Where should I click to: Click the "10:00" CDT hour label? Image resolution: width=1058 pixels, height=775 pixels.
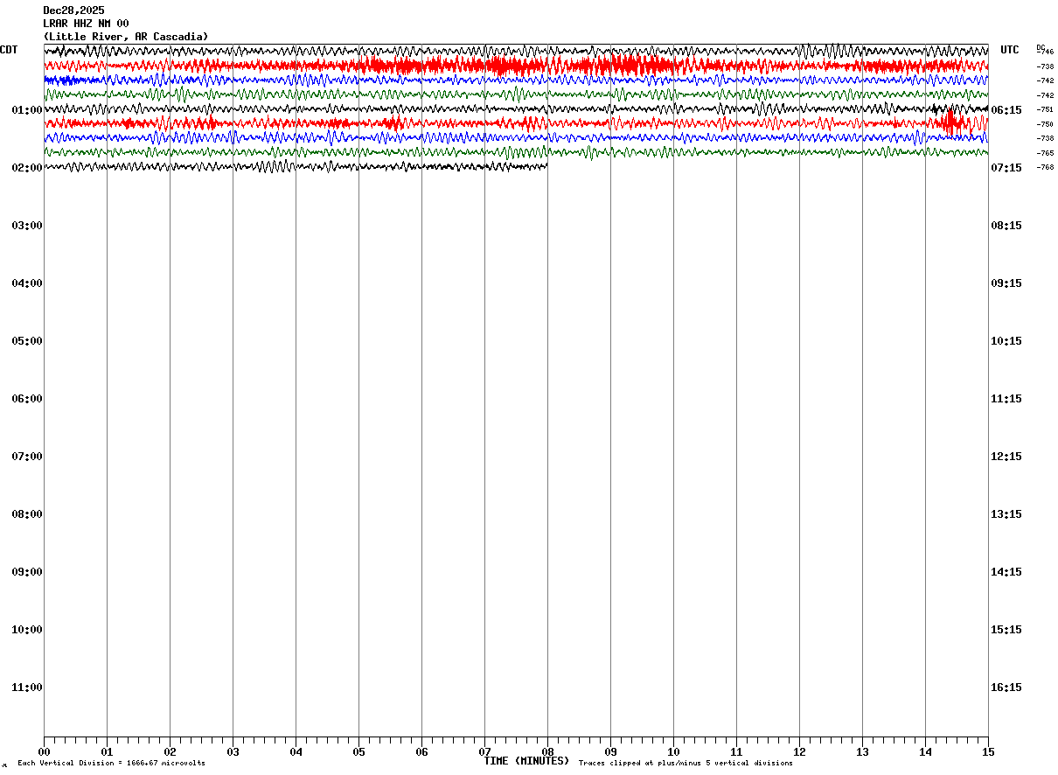click(x=27, y=630)
